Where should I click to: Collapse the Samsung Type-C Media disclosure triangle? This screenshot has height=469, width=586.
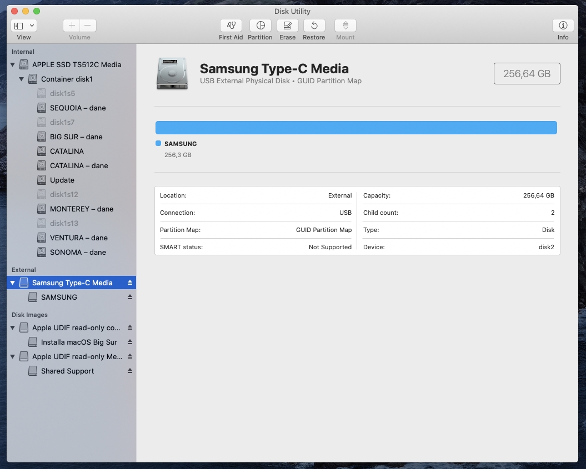[x=13, y=283]
